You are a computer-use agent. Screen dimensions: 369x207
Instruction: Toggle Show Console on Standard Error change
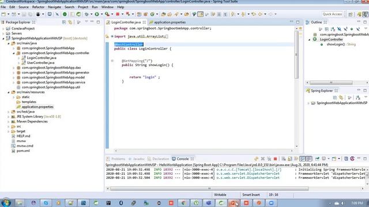click(309, 159)
